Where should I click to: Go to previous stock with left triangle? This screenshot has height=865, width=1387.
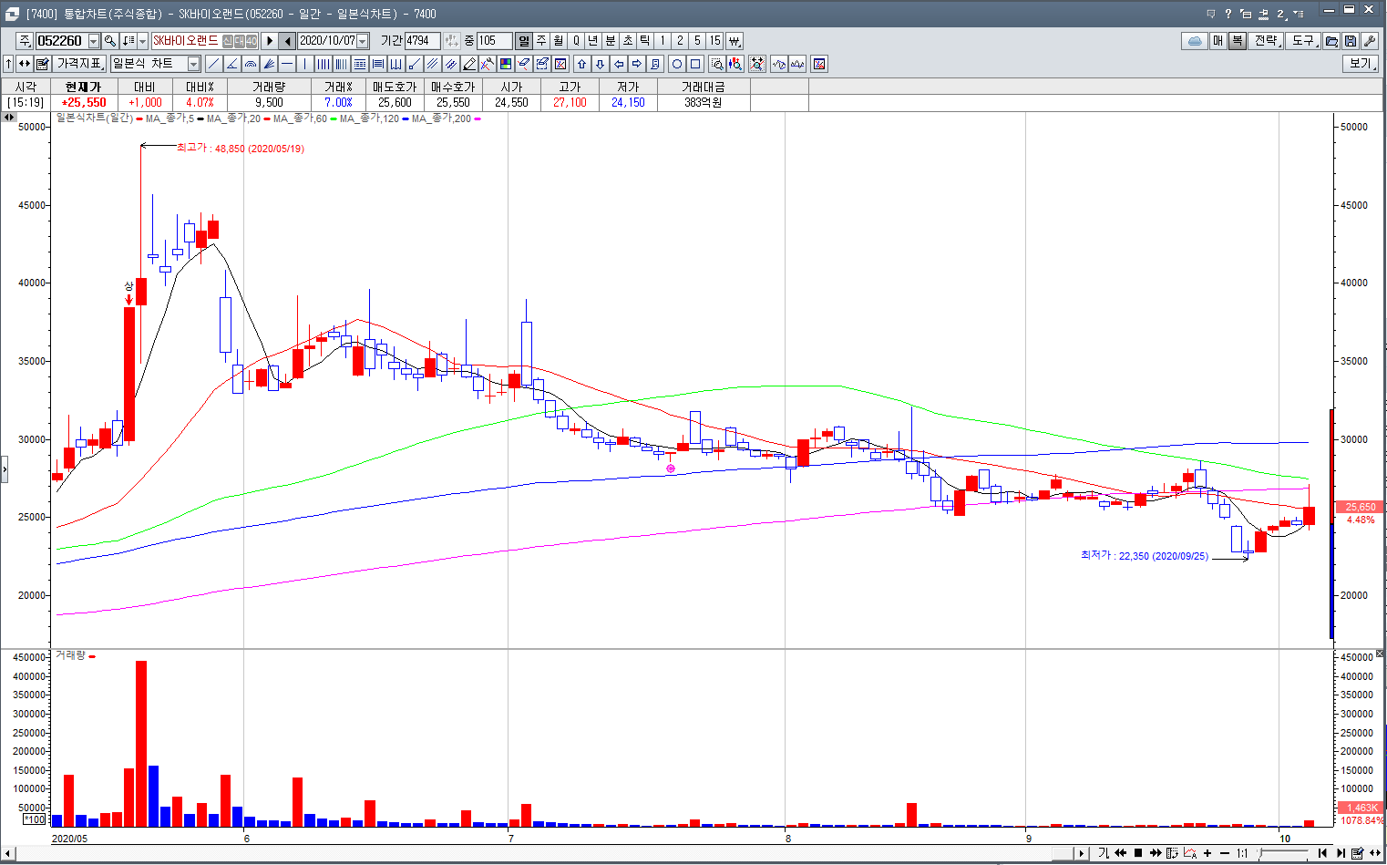(287, 41)
